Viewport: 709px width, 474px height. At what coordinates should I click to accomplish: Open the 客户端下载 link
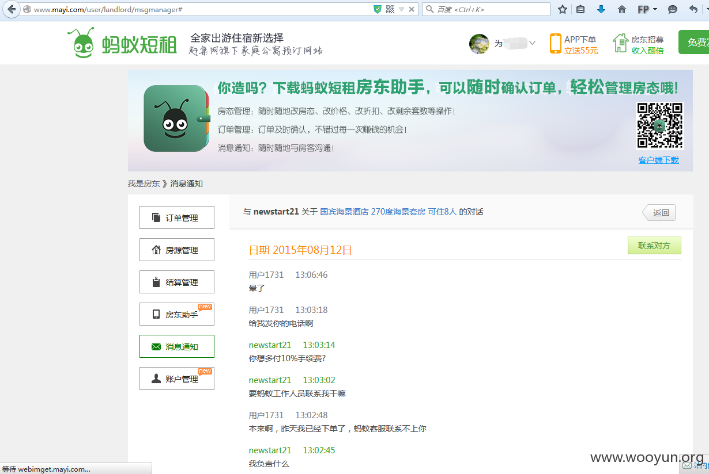[658, 160]
